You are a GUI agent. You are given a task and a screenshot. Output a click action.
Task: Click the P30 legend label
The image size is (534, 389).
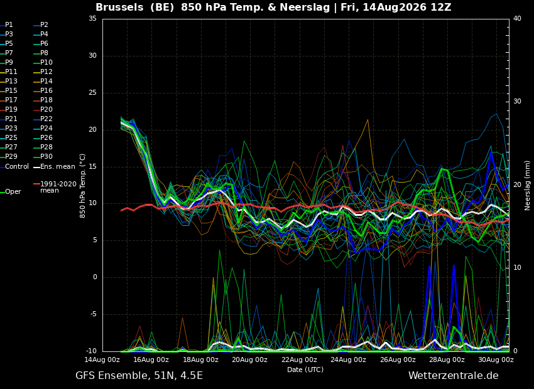tap(43, 156)
